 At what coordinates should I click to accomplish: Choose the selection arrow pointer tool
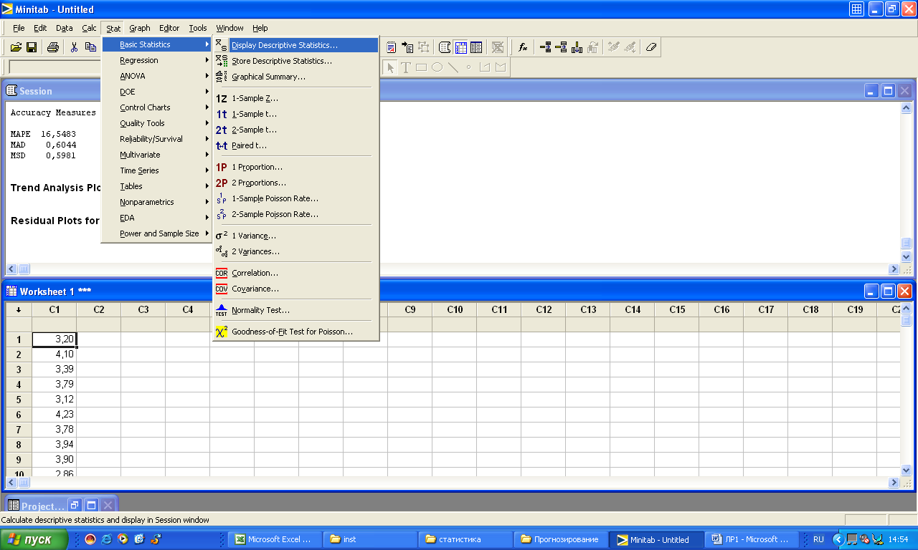click(x=390, y=67)
